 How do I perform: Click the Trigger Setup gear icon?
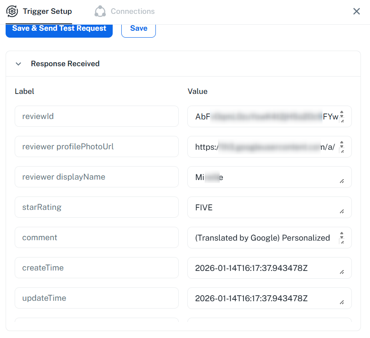[13, 11]
